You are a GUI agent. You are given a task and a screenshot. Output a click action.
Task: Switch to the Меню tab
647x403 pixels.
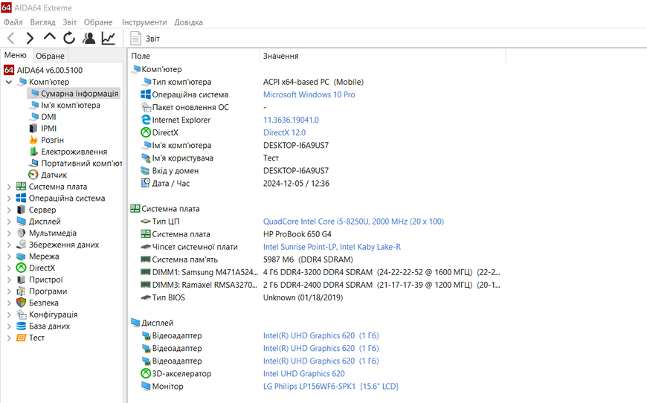click(x=16, y=55)
